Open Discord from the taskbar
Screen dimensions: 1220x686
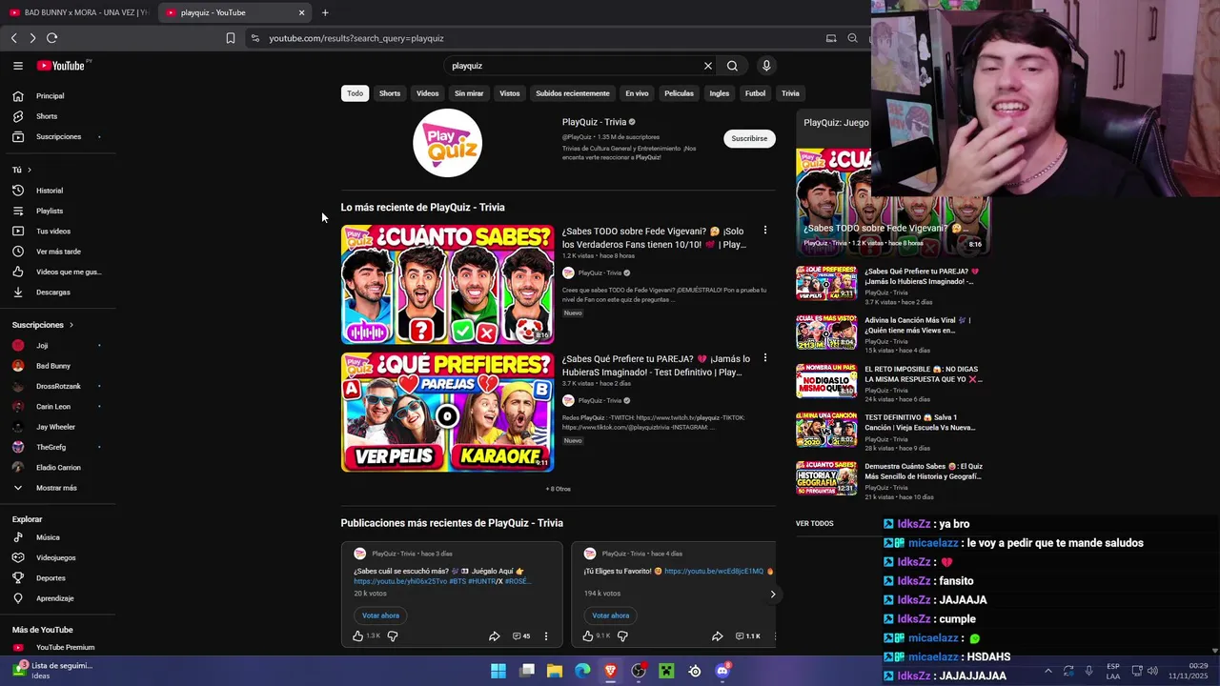pos(722,671)
